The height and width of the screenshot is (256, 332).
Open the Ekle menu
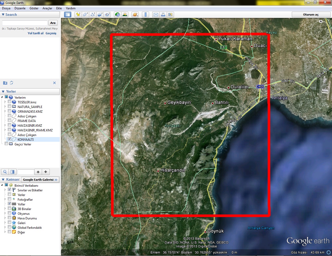pyautogui.click(x=59, y=8)
